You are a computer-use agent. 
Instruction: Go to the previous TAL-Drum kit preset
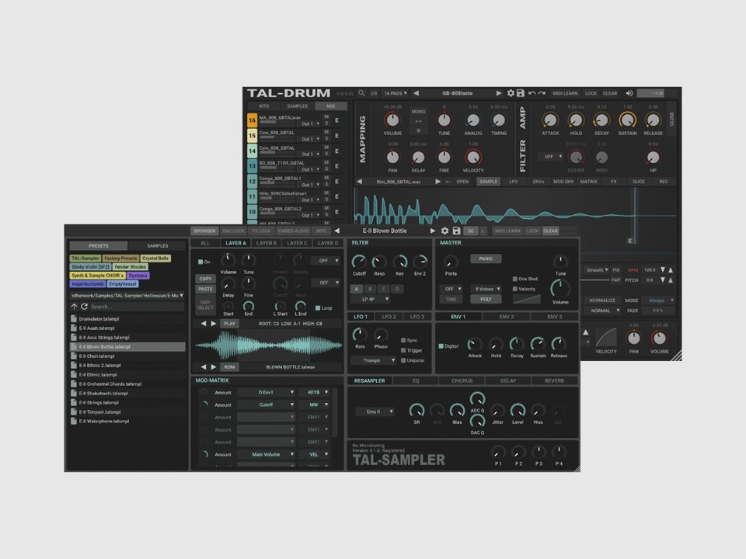pos(416,93)
